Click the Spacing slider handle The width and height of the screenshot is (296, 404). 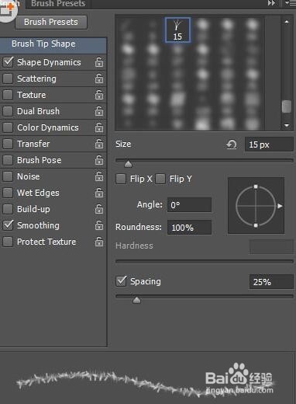(x=136, y=300)
